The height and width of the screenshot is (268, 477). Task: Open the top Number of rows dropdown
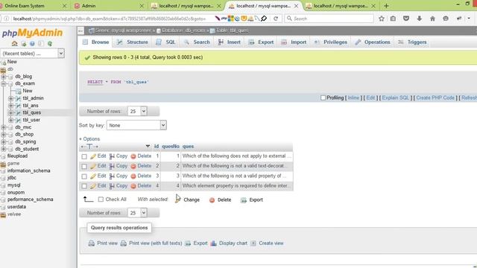[x=137, y=111]
